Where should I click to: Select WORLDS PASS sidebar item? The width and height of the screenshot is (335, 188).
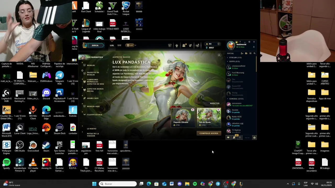click(x=93, y=107)
